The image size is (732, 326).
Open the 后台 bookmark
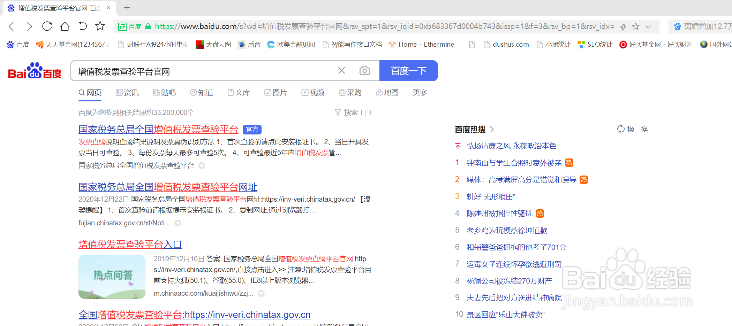coord(249,45)
